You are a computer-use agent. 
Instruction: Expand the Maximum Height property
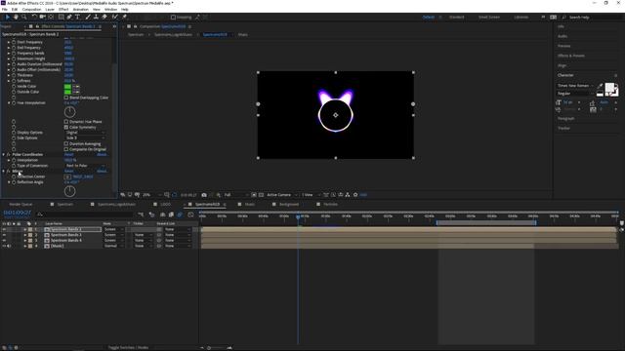tap(9, 58)
